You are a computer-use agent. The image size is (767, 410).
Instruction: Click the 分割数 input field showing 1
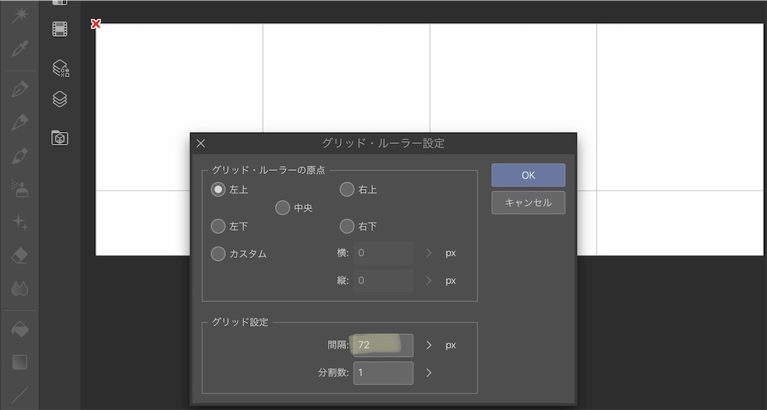383,373
